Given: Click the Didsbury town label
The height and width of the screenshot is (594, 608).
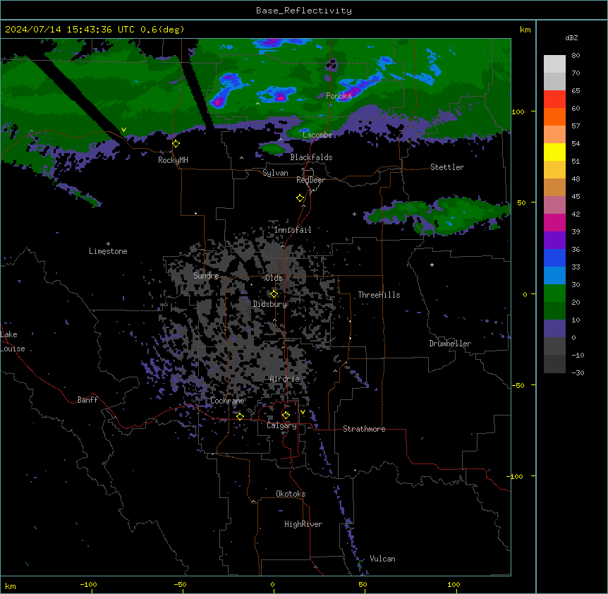Looking at the screenshot, I should [270, 304].
